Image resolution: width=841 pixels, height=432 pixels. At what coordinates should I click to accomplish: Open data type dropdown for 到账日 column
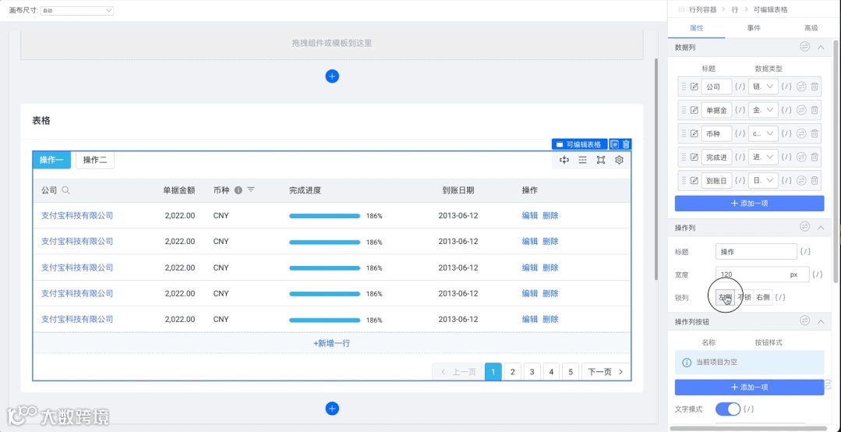[x=763, y=181]
